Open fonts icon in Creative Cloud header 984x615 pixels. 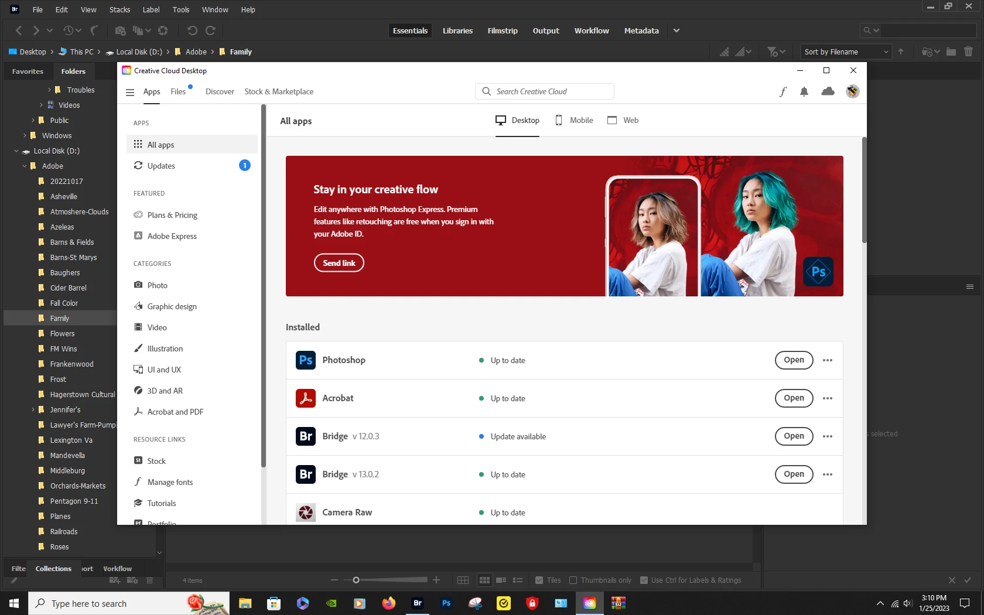tap(783, 91)
